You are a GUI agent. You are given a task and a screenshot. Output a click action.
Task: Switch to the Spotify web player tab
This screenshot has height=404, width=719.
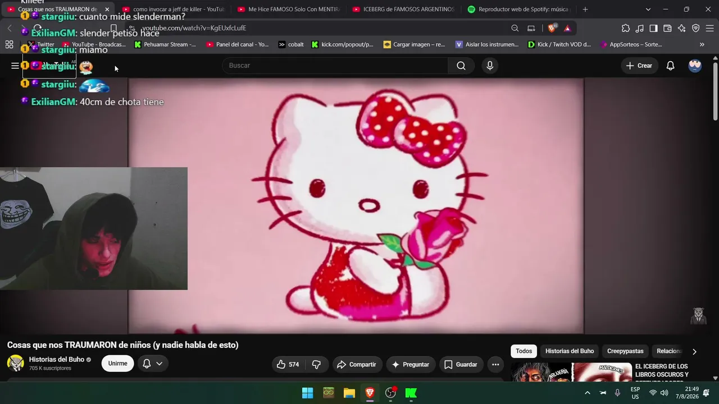[x=518, y=10]
